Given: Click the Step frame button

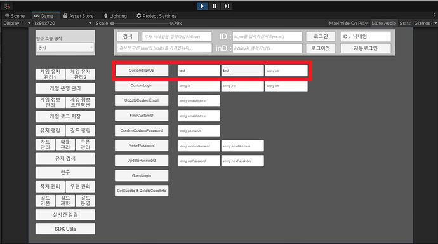Looking at the screenshot, I should (x=227, y=6).
